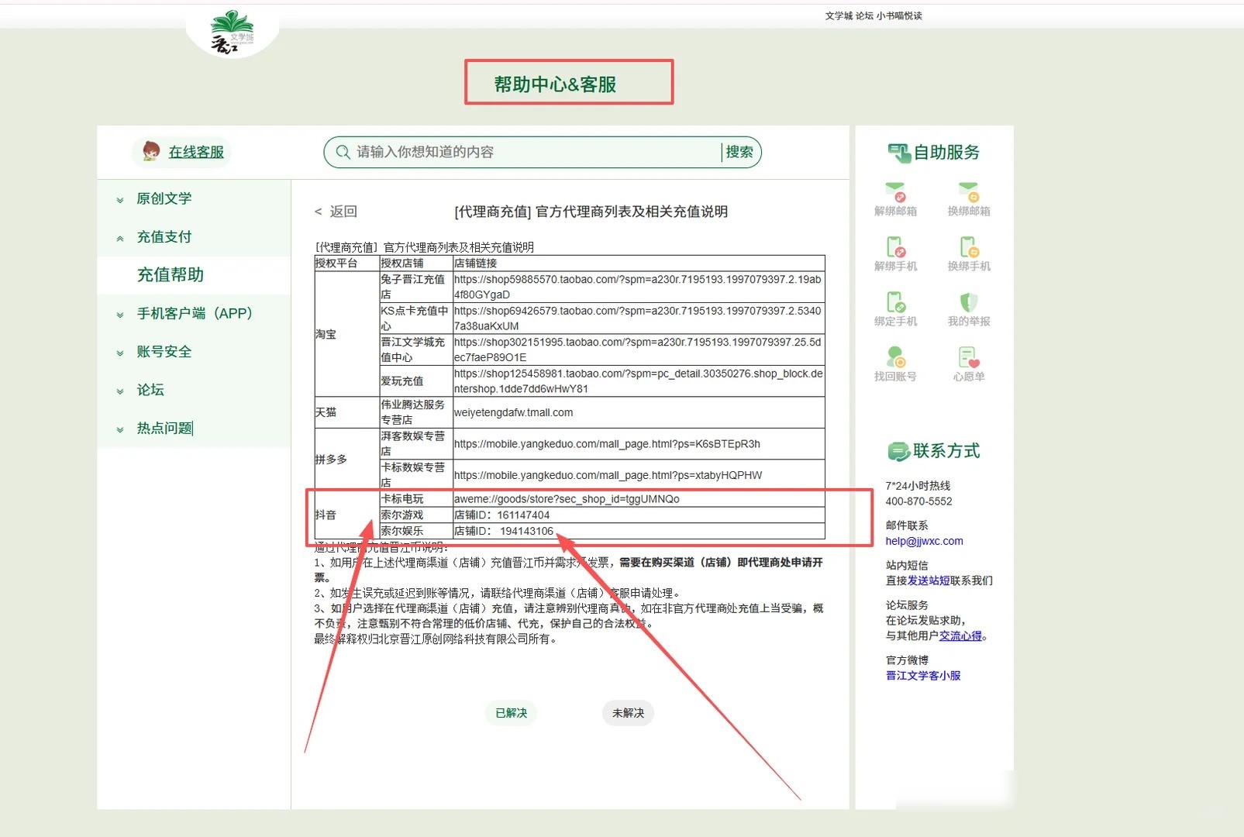Click the 索尔娱乐 shop cell
Viewport: 1244px width, 837px height.
415,531
